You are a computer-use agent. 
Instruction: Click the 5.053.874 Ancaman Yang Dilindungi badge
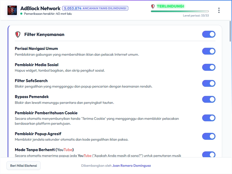pos(95,8)
